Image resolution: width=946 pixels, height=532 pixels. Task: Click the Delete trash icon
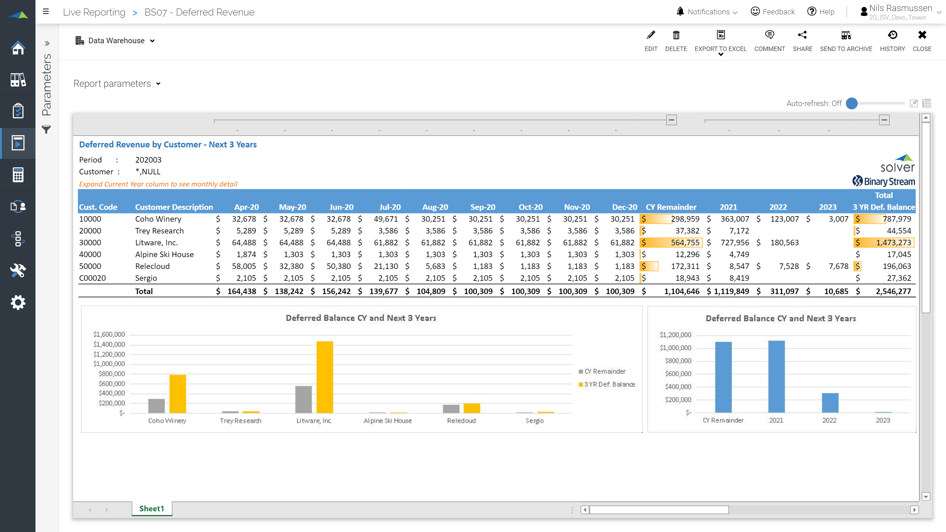point(676,35)
